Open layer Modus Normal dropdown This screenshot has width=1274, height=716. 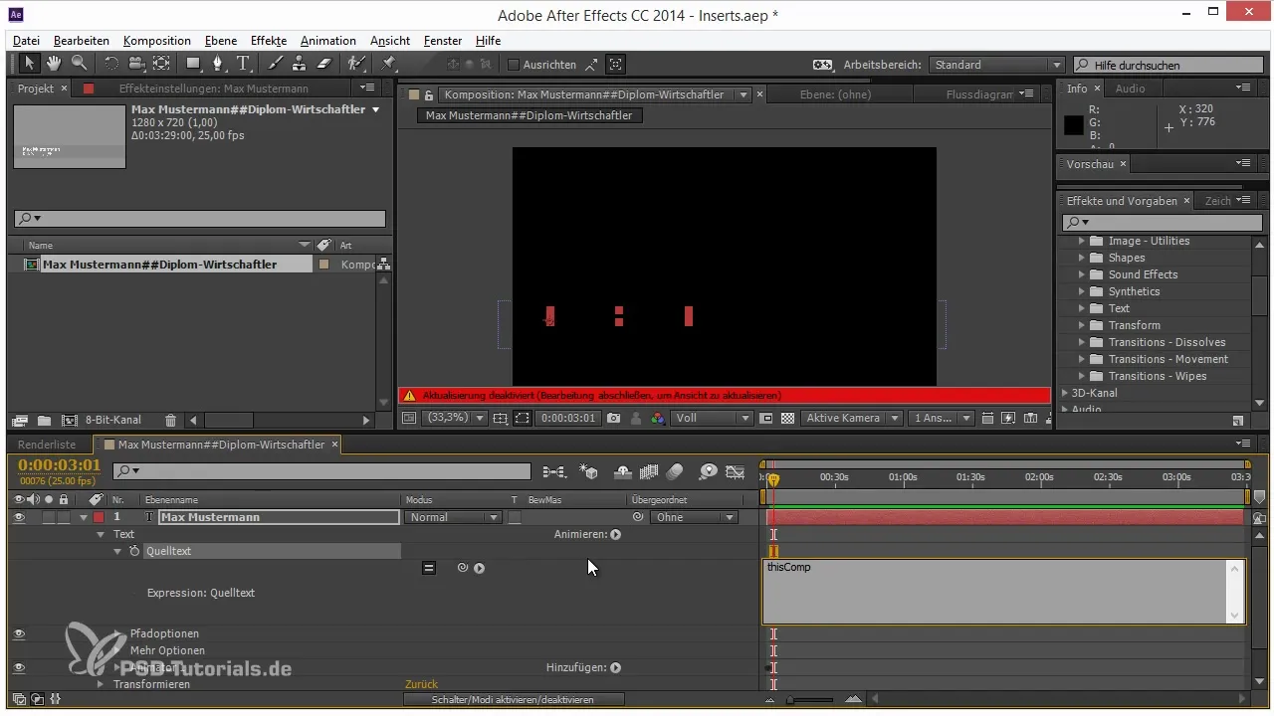click(453, 517)
